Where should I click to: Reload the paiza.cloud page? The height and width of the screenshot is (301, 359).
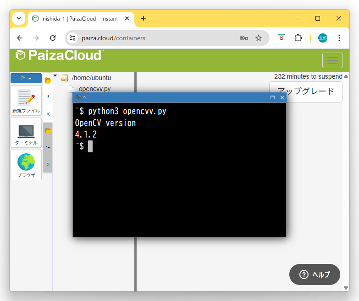click(x=53, y=38)
